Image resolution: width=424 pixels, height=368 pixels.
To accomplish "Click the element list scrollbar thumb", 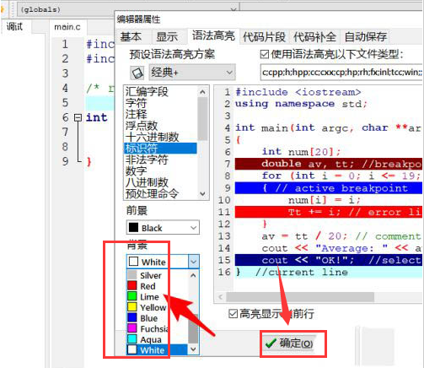I will (x=202, y=119).
